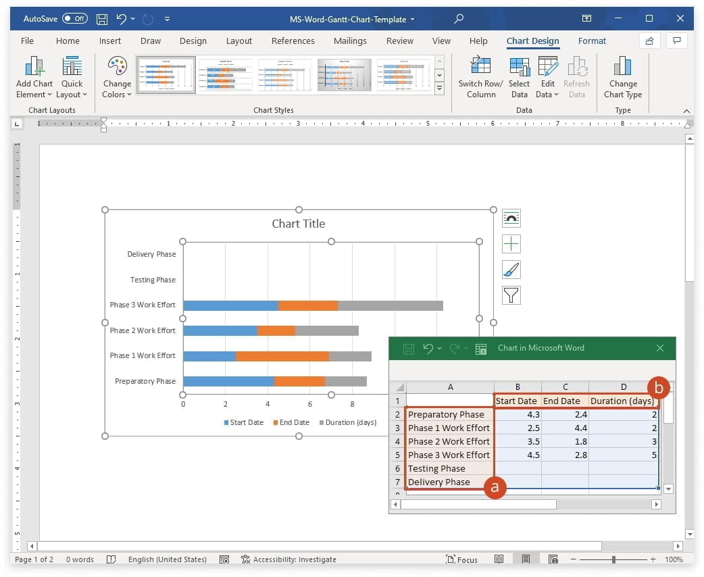Select the Preparatory Phase cell in the data sheet
704x577 pixels.
pos(446,414)
